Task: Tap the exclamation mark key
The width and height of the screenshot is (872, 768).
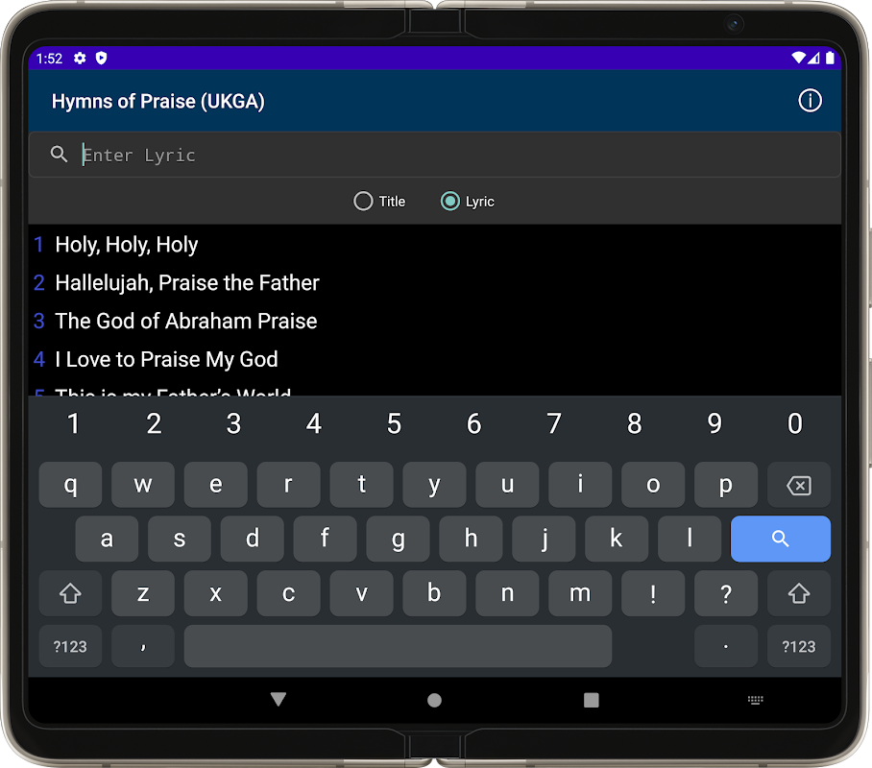Action: coord(653,593)
